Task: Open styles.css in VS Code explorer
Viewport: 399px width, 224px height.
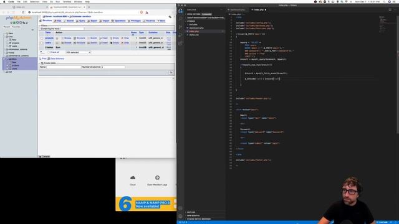Action: pos(194,35)
